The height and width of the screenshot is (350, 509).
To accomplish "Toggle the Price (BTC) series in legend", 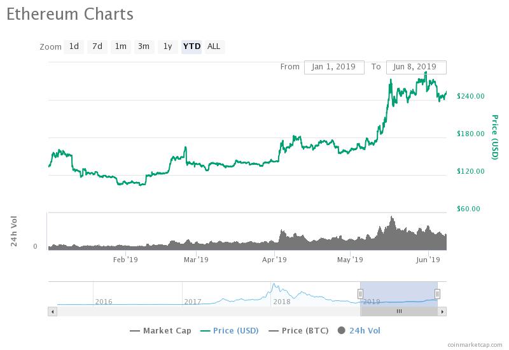I will [299, 330].
